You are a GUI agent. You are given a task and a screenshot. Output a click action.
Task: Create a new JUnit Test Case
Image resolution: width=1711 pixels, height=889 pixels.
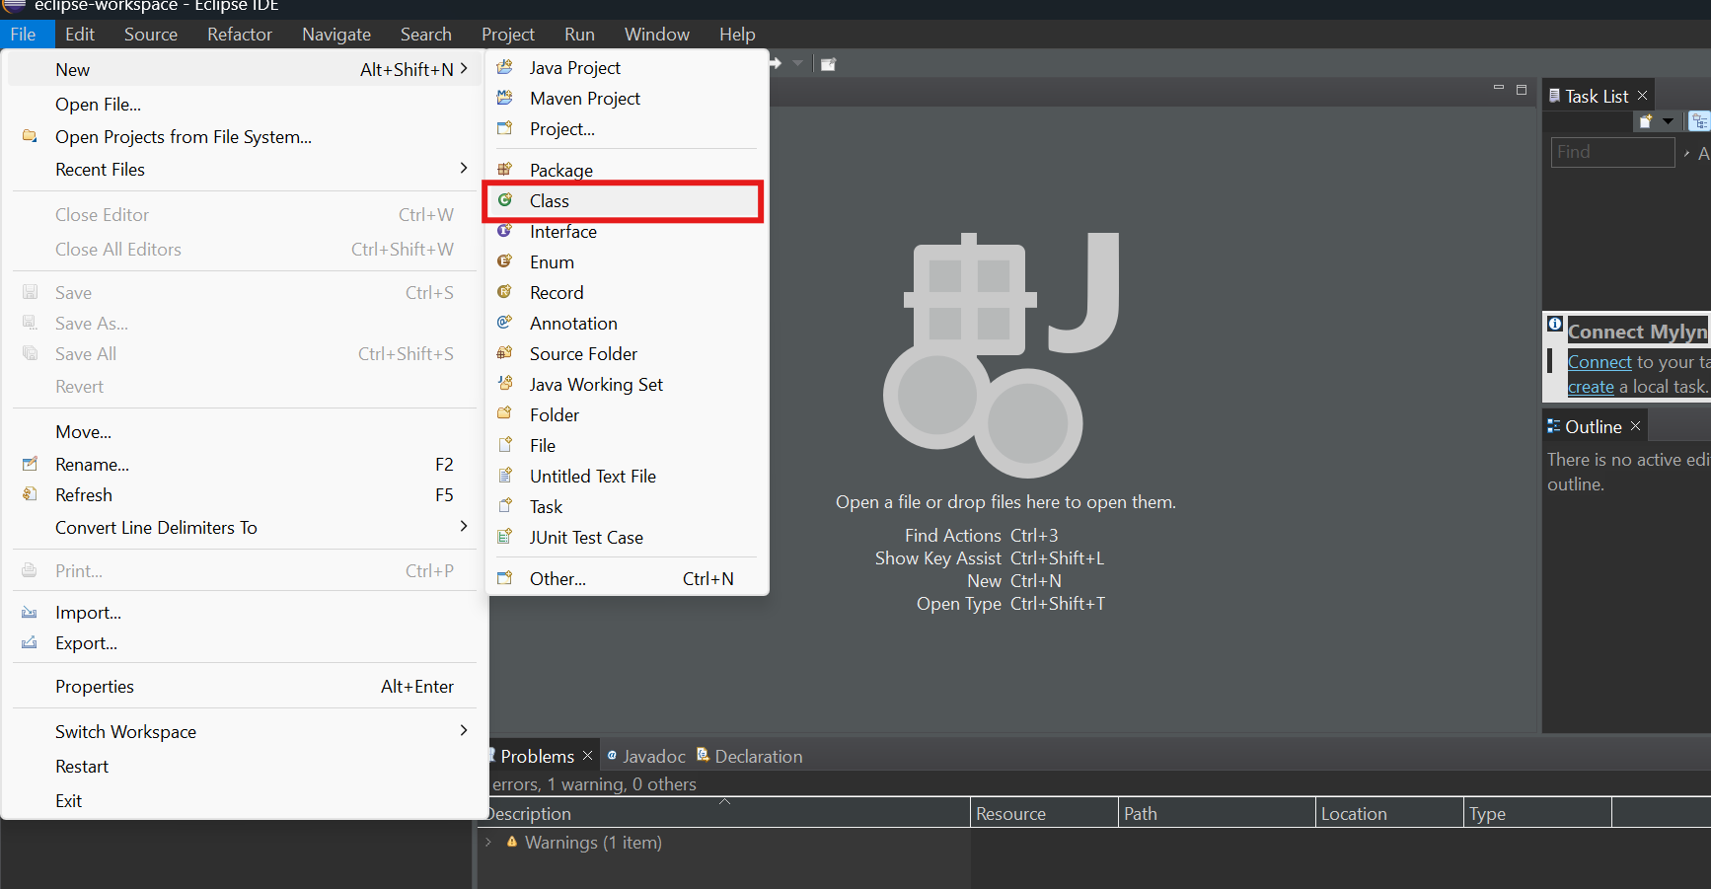point(626,538)
